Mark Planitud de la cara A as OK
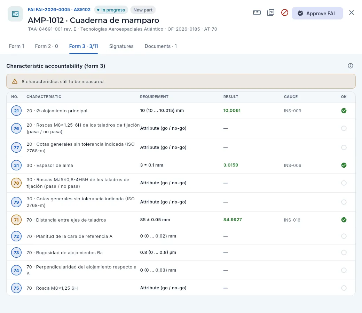The height and width of the screenshot is (313, 362). pyautogui.click(x=344, y=236)
